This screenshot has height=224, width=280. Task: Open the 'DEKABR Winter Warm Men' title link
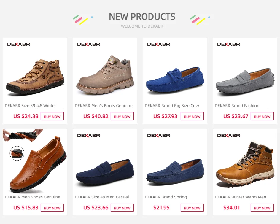pos(240,197)
